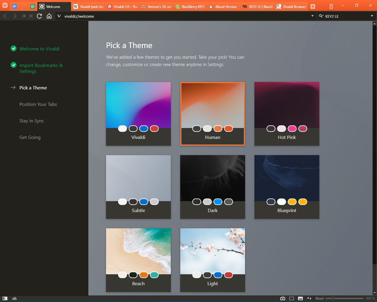The image size is (377, 302).
Task: Switch to the pinned Google Docs tab
Action: click(14, 6)
